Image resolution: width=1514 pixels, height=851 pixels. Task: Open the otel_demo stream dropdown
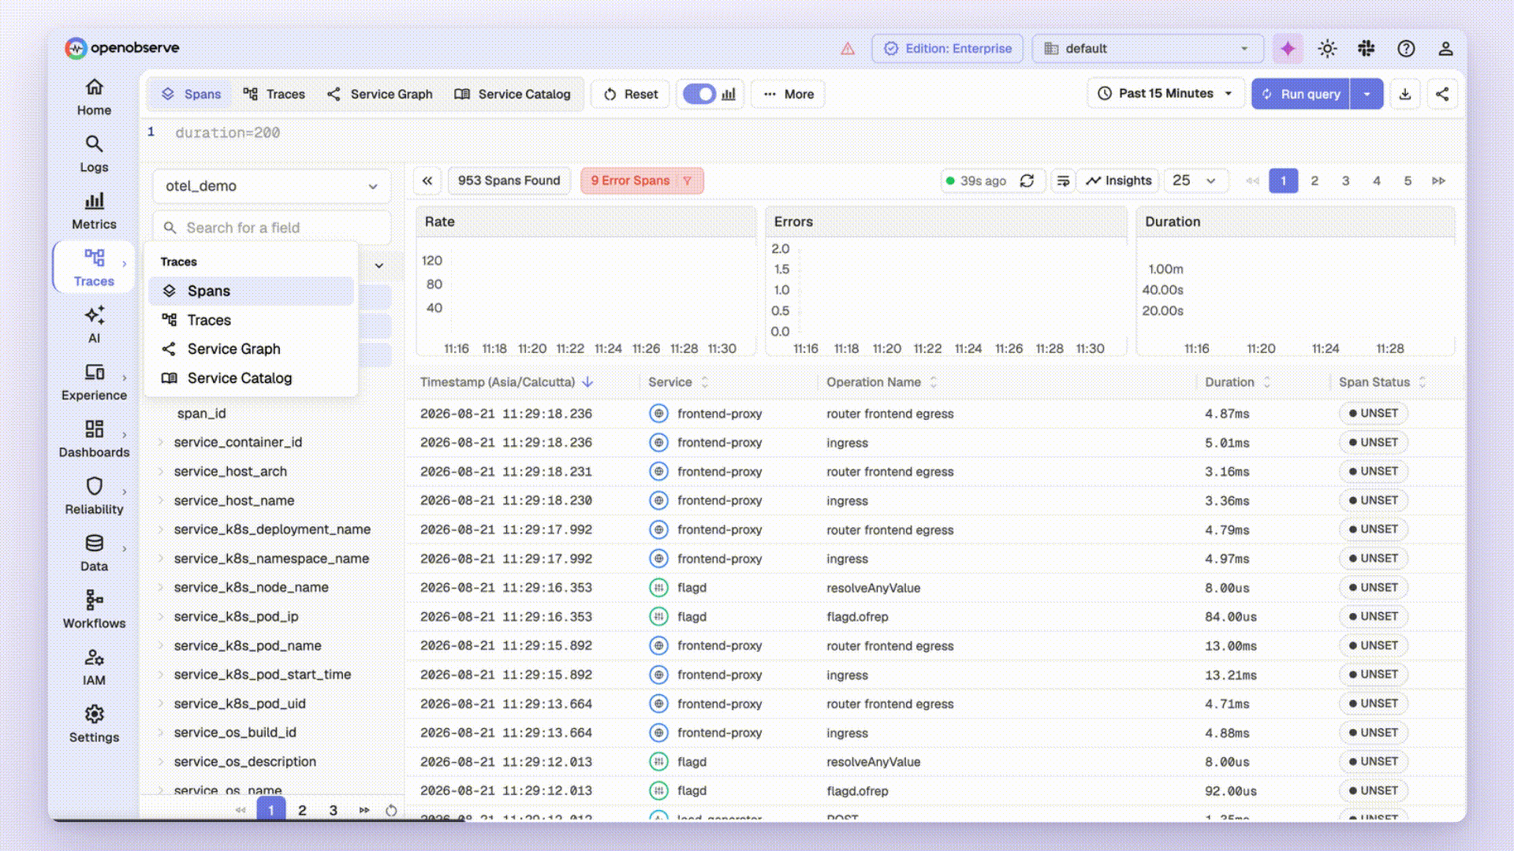[271, 186]
